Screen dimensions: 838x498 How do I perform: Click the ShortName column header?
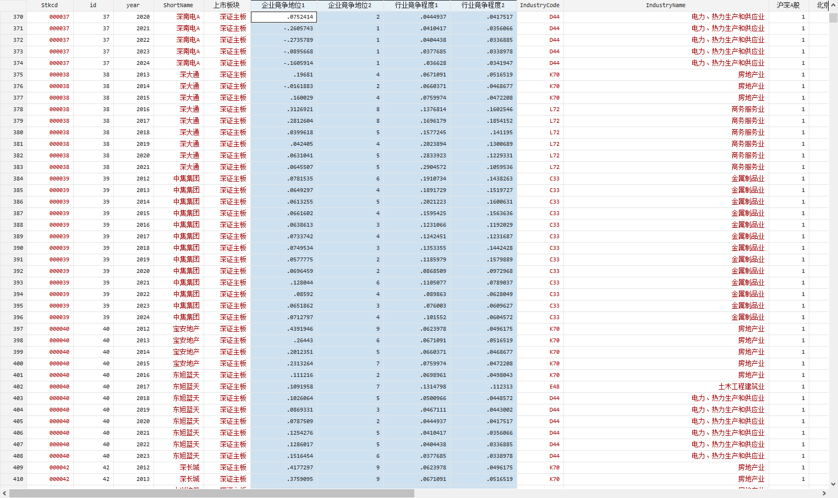pos(178,5)
